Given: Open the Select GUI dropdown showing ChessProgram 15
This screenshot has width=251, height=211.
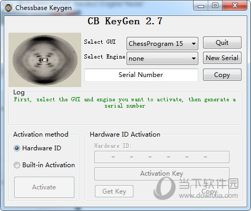Looking at the screenshot, I should point(162,43).
